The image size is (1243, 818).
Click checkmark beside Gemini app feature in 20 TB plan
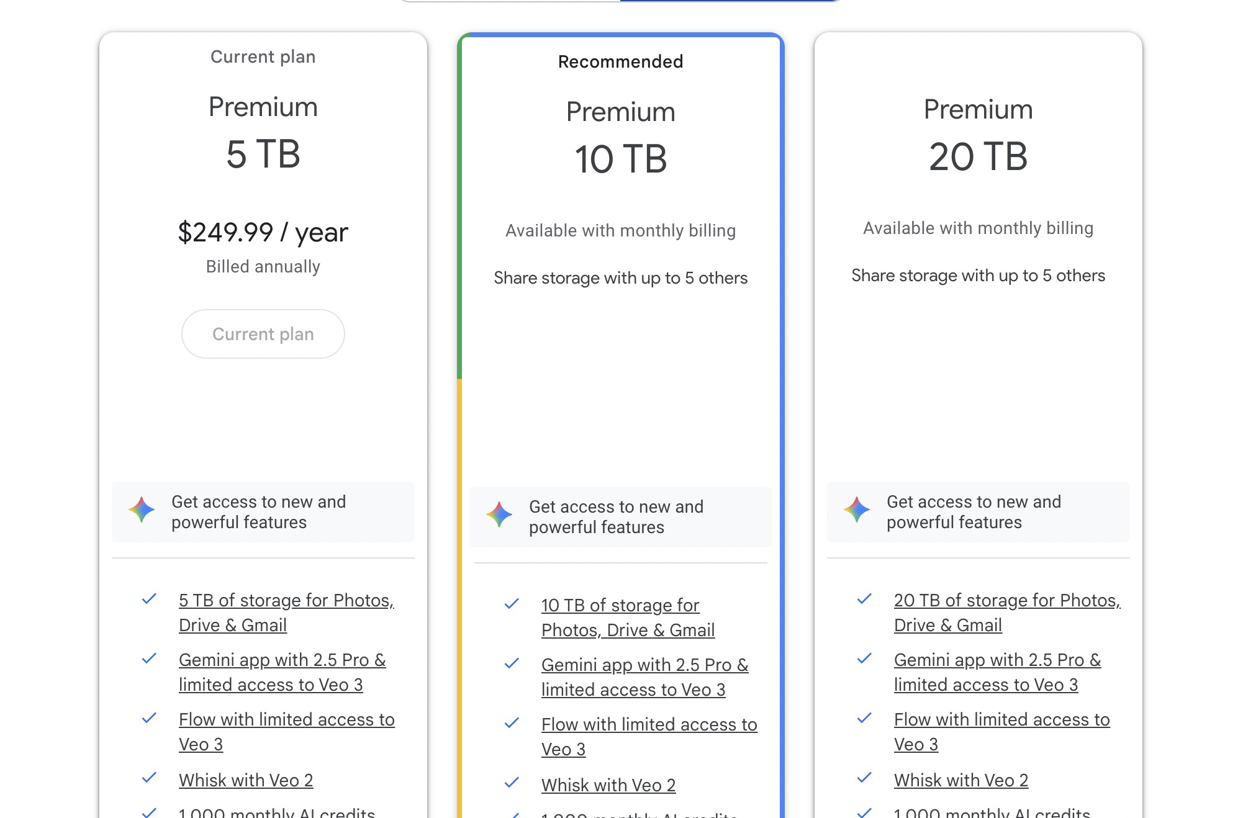click(864, 659)
